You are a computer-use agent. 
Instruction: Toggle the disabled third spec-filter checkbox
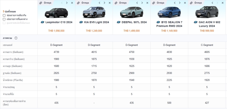point(4,23)
